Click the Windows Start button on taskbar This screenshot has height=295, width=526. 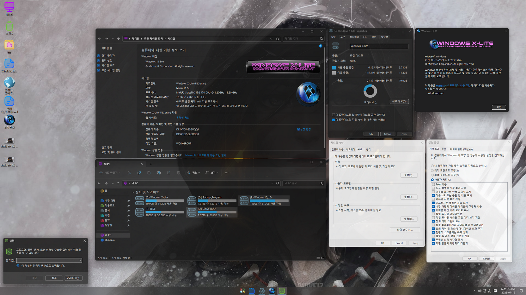(242, 291)
